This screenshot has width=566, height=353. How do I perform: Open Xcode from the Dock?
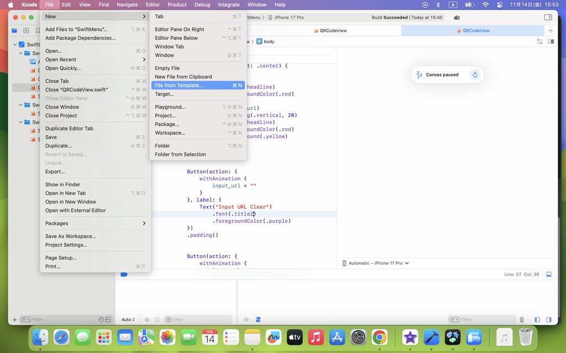coord(431,336)
